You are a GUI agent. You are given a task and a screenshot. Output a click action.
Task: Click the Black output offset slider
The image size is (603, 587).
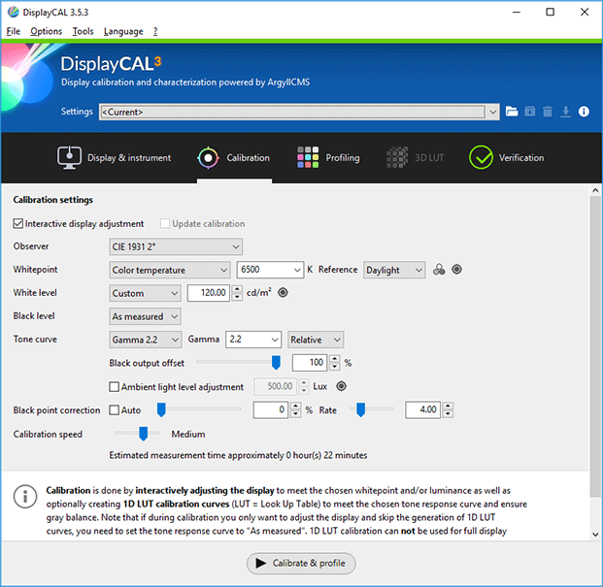238,362
